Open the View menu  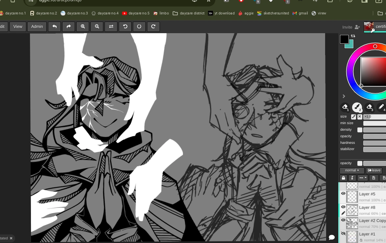coord(18,27)
